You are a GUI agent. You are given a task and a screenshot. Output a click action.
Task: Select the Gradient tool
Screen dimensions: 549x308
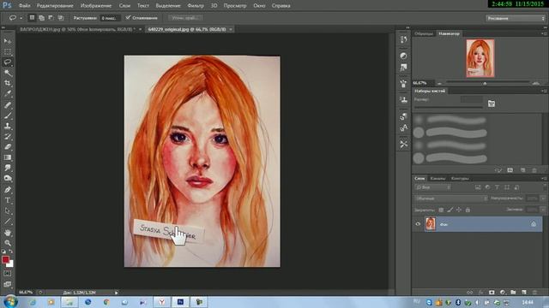point(8,157)
